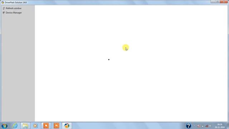
Task: Open the speaker volume control
Action: pos(210,126)
